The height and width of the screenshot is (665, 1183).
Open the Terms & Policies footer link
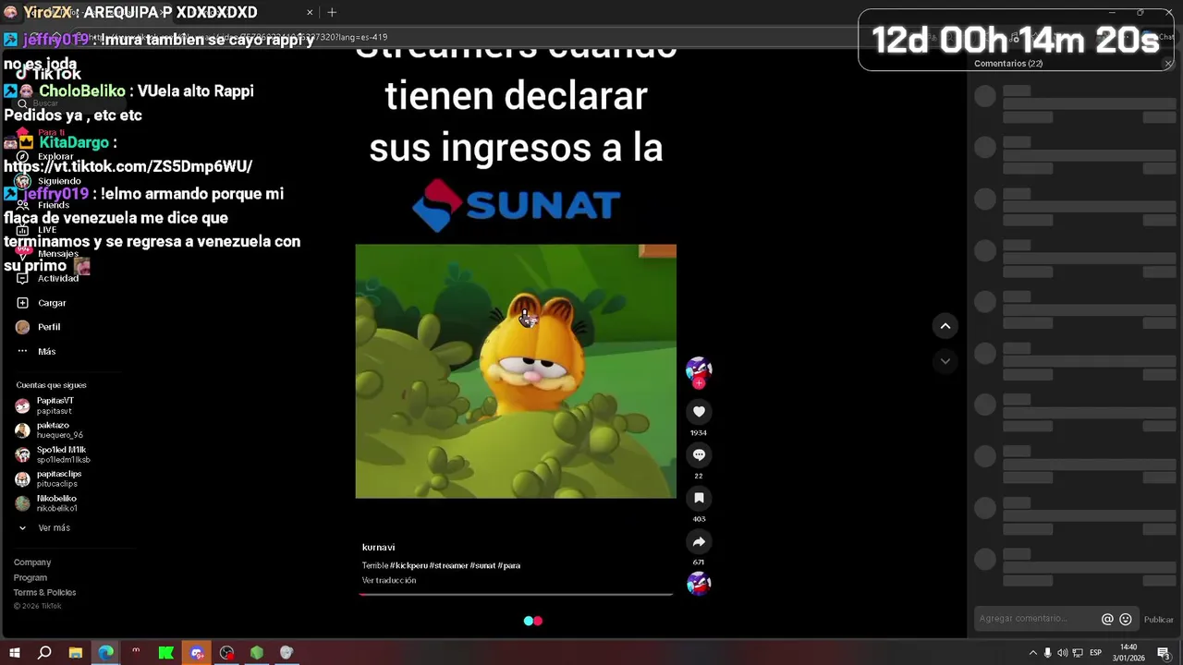tap(44, 592)
